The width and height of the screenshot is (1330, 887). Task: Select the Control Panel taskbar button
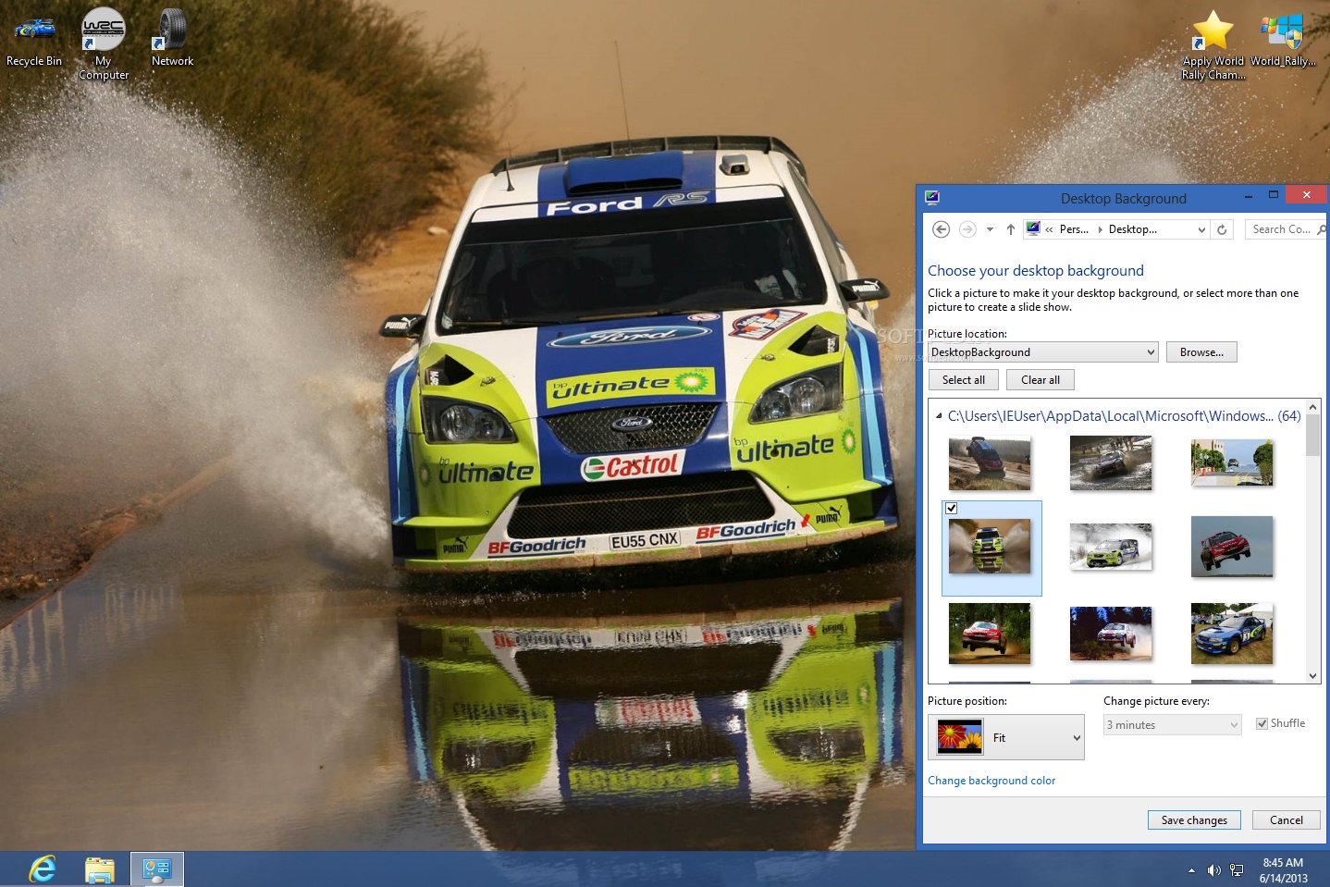[157, 869]
